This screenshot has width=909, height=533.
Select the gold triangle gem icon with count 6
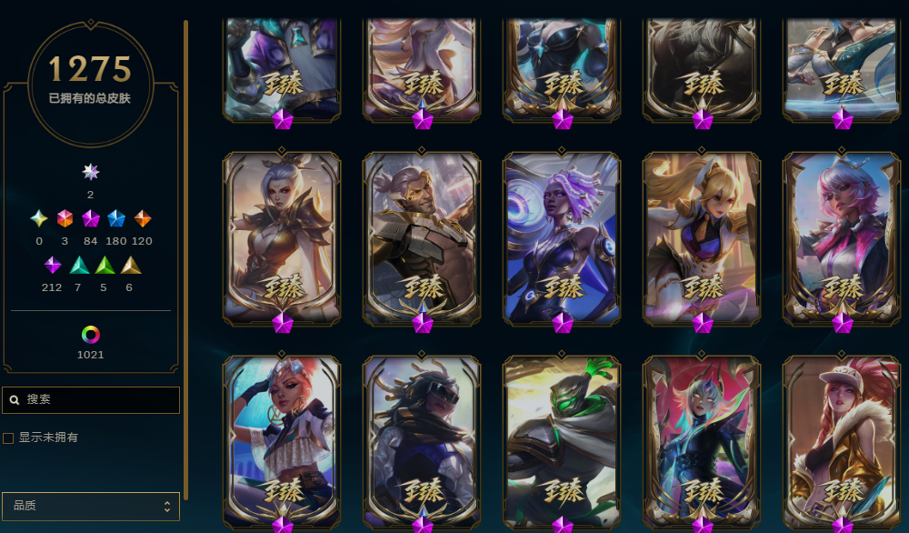pyautogui.click(x=131, y=265)
